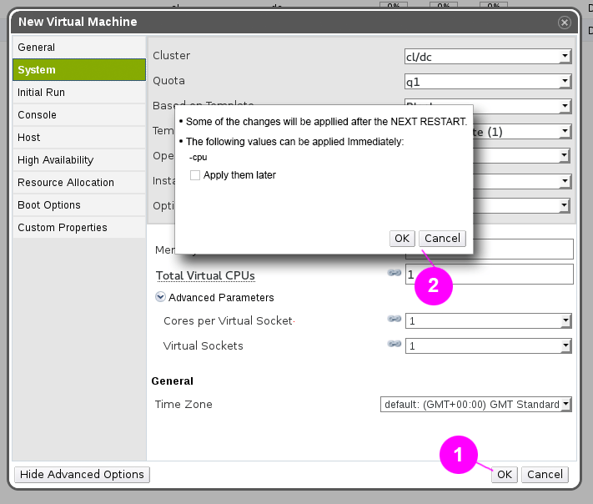Open the Initial Run tab
593x504 pixels.
(x=79, y=93)
